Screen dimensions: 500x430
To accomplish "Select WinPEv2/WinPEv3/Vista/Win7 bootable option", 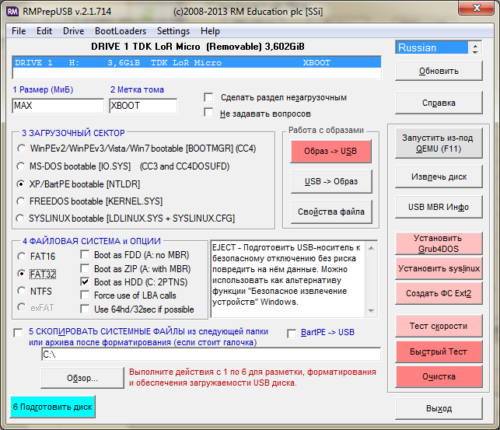I will [x=21, y=149].
